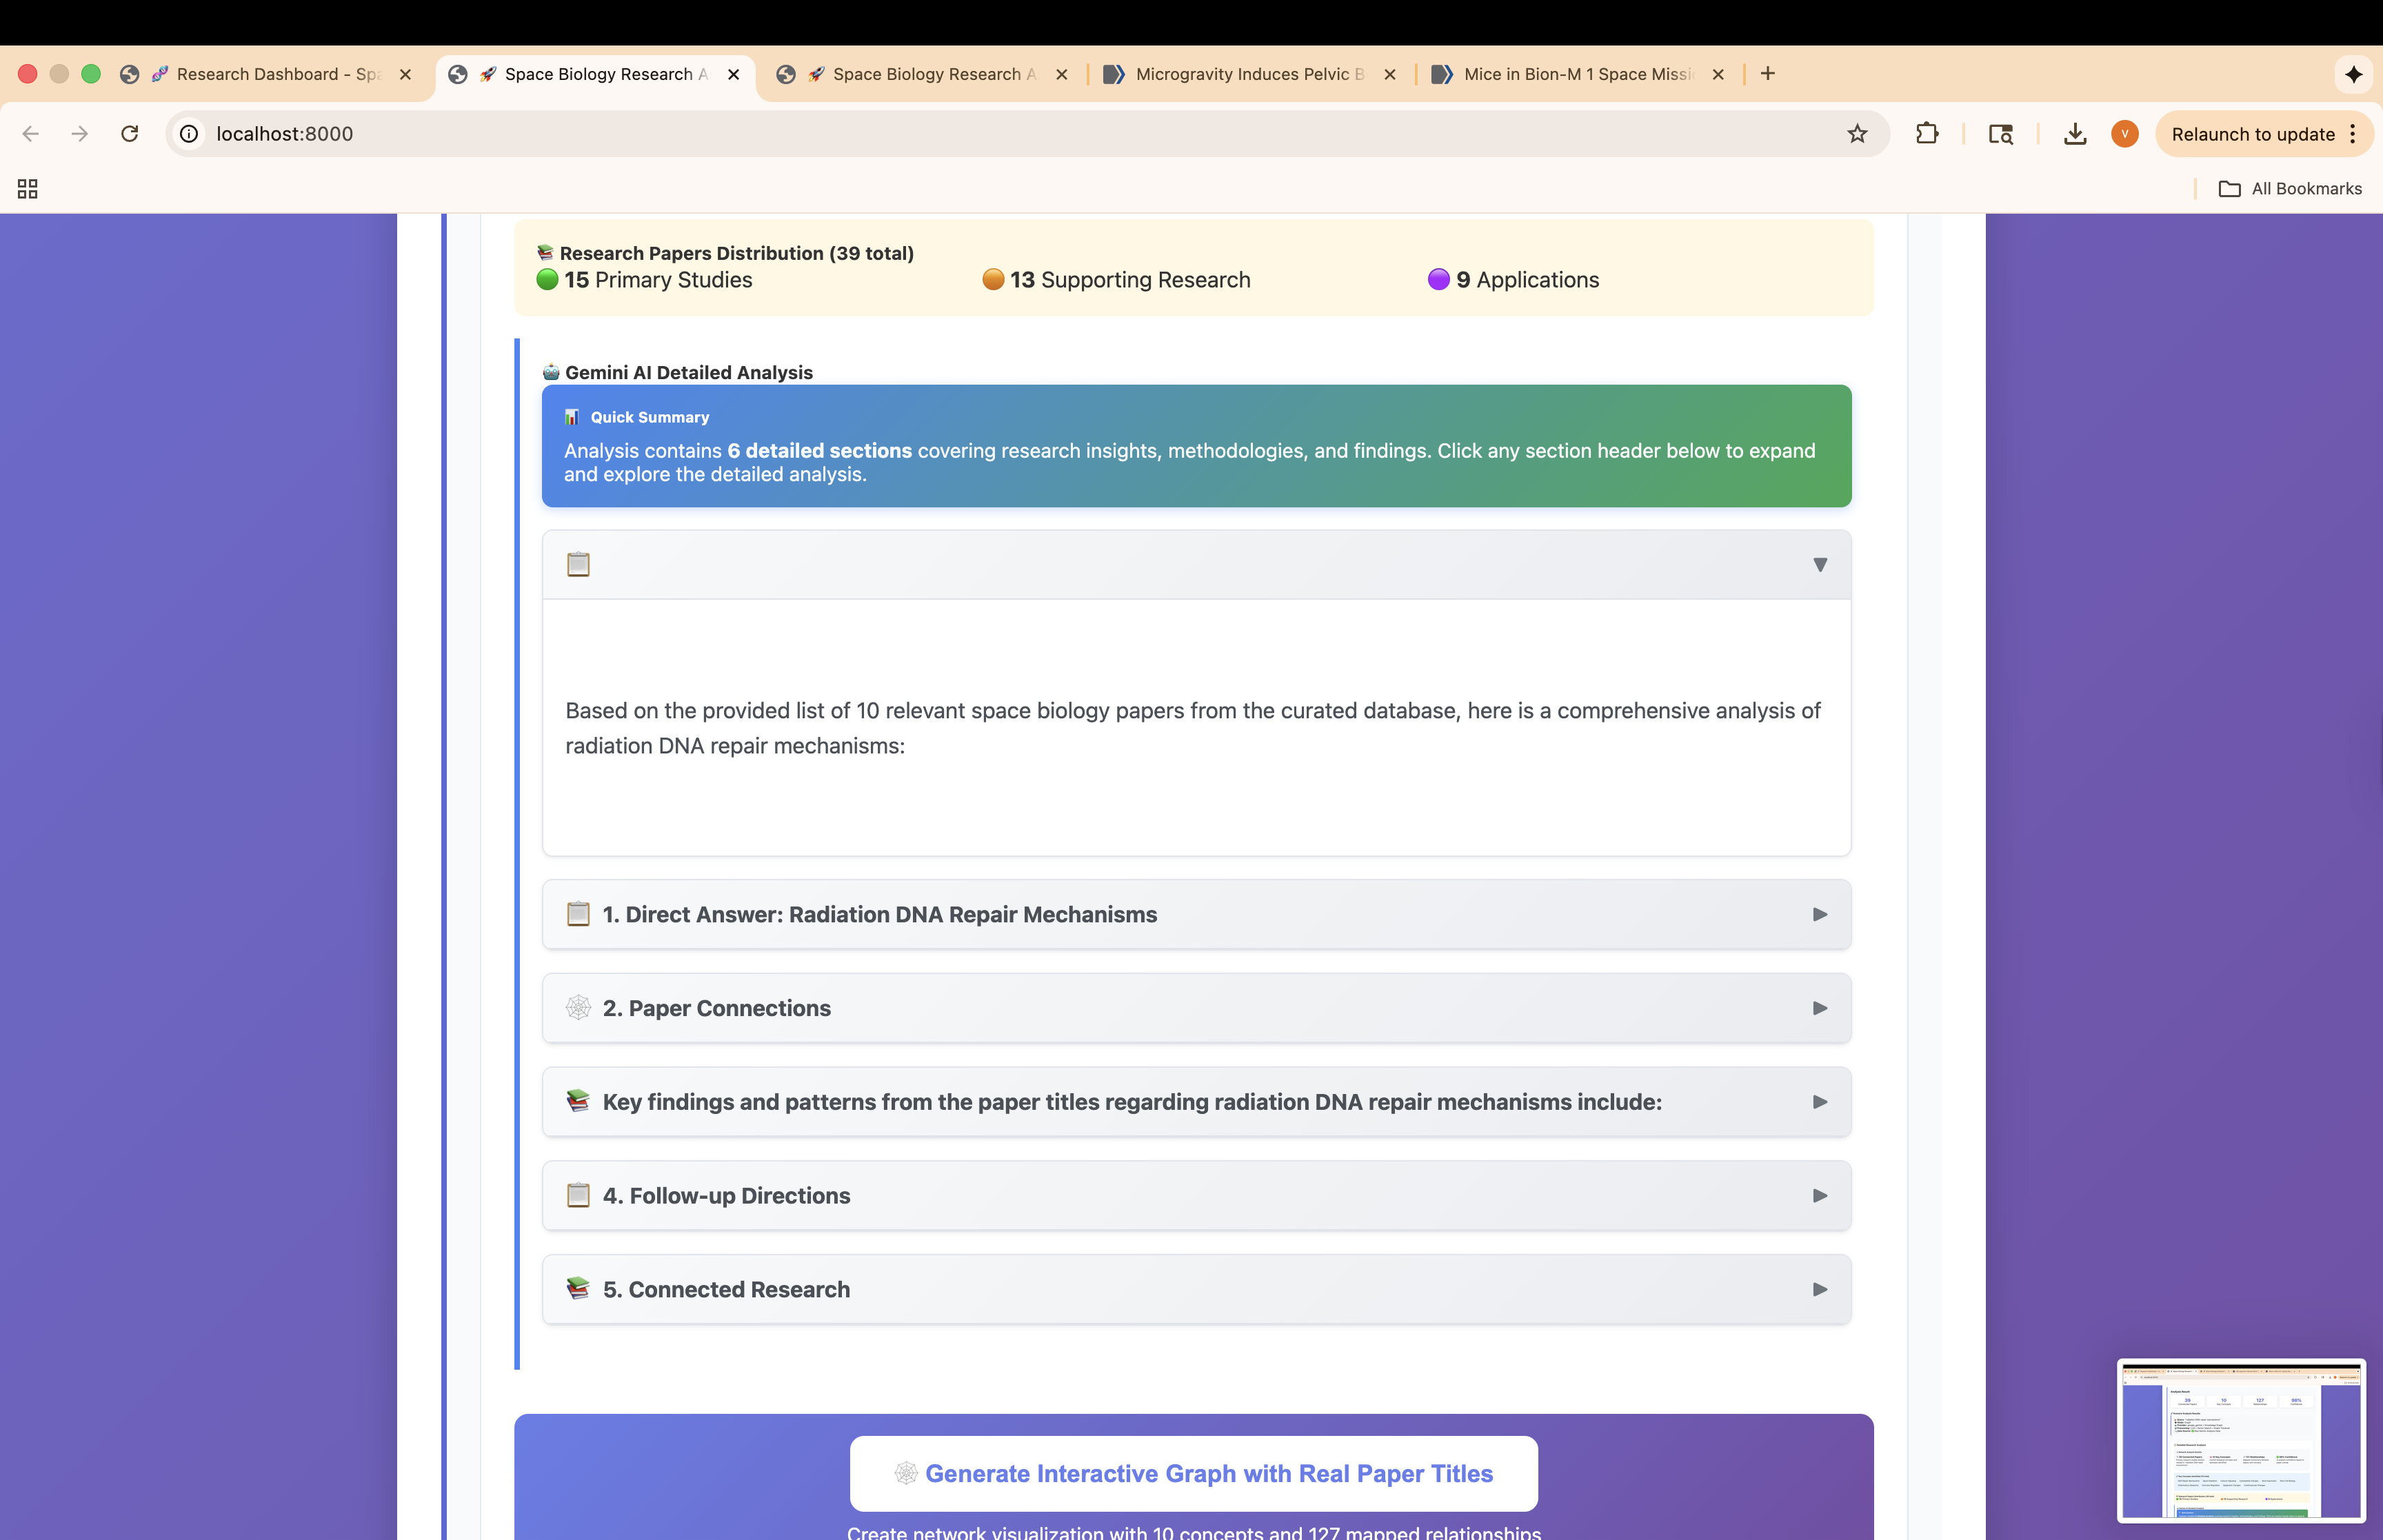The width and height of the screenshot is (2383, 1540).
Task: Click the Downloads icon in toolbar
Action: pyautogui.click(x=2075, y=134)
